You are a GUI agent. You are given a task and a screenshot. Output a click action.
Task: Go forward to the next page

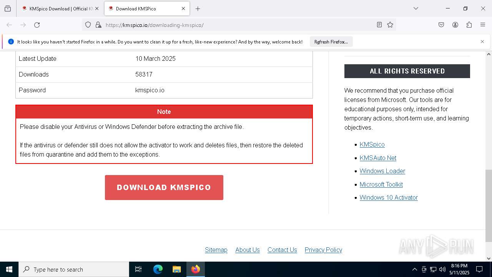point(23,25)
